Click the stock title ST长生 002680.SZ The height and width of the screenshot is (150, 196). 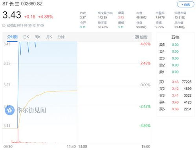coord(22,4)
